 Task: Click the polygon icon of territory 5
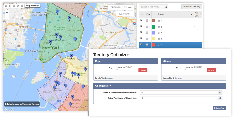[159, 45]
